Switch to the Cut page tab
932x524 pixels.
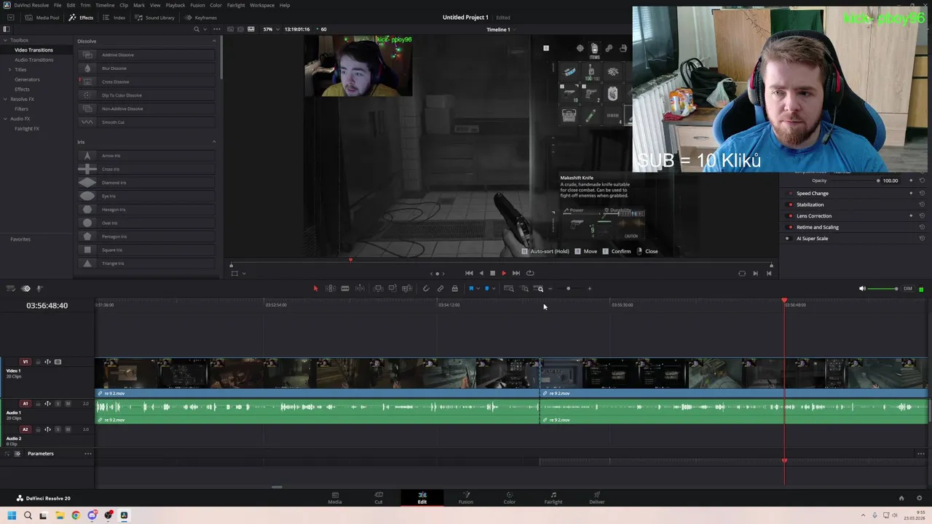pyautogui.click(x=379, y=498)
